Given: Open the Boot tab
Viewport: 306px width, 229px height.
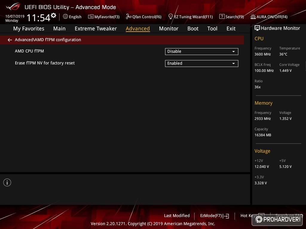Looking at the screenshot, I should 193,29.
